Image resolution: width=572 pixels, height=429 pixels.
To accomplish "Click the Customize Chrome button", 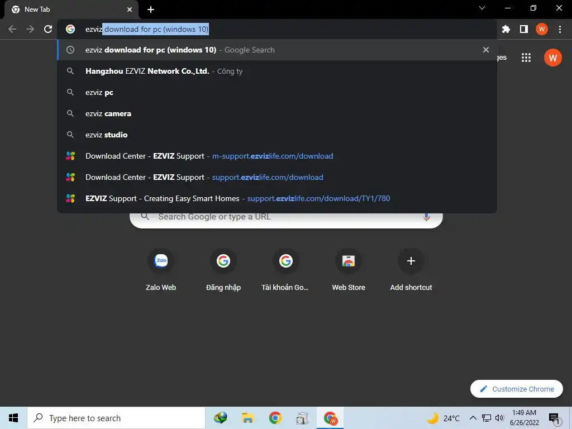I will tap(517, 389).
